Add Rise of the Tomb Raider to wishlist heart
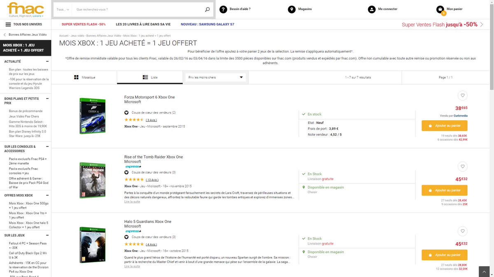The image size is (494, 277). click(x=463, y=167)
